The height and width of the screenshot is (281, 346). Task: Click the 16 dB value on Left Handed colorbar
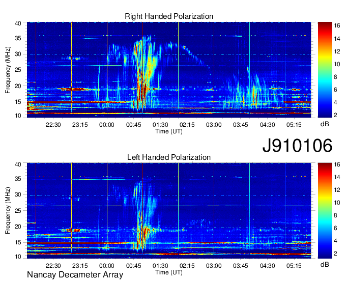click(337, 164)
